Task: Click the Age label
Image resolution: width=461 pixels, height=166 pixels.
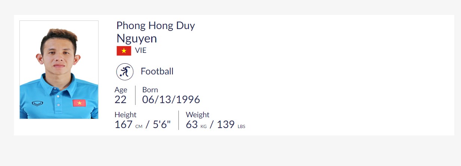Action: click(x=121, y=90)
